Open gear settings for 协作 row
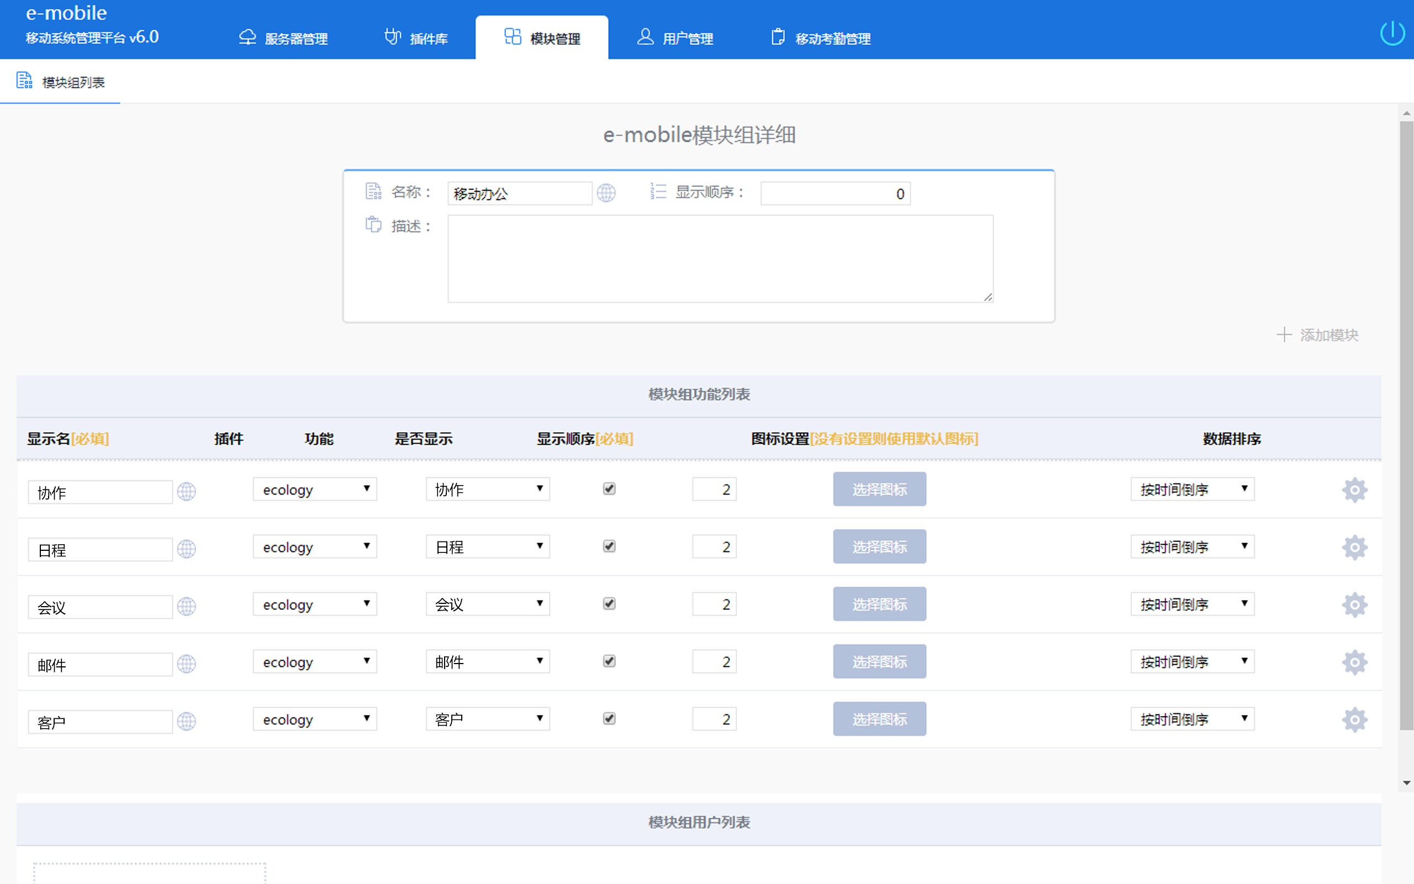 point(1354,490)
